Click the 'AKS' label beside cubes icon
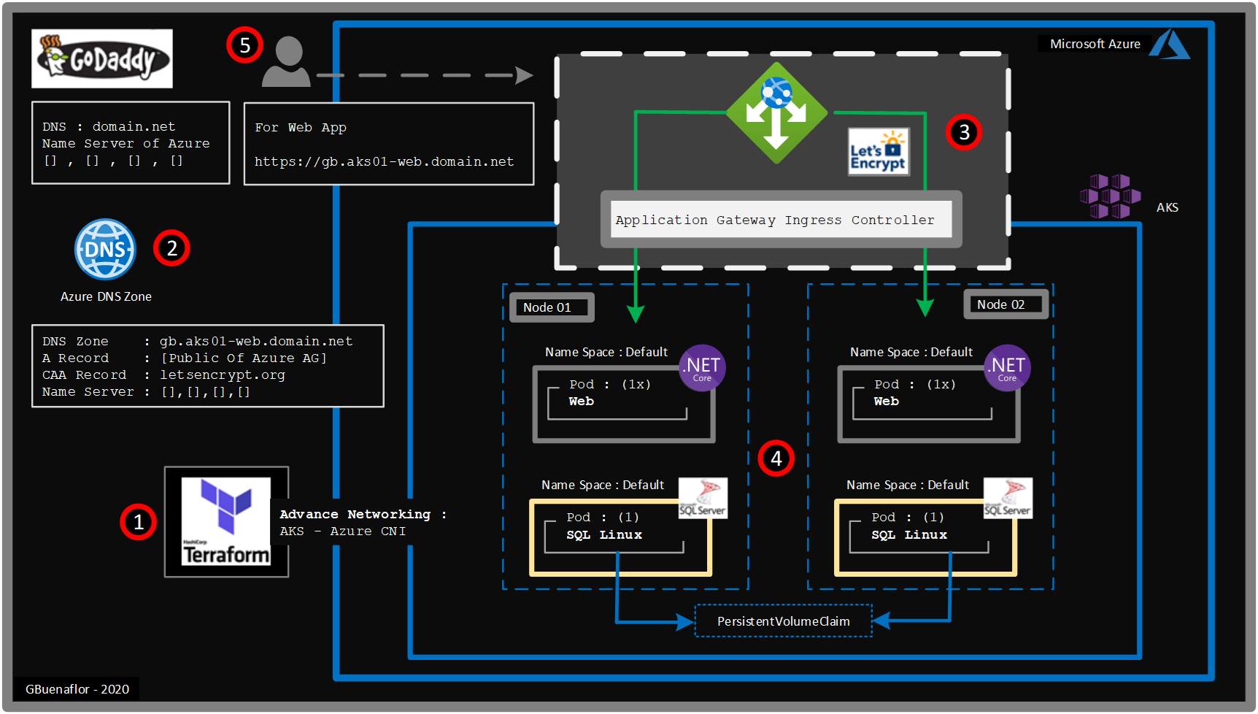Image resolution: width=1258 pixels, height=714 pixels. (1168, 207)
